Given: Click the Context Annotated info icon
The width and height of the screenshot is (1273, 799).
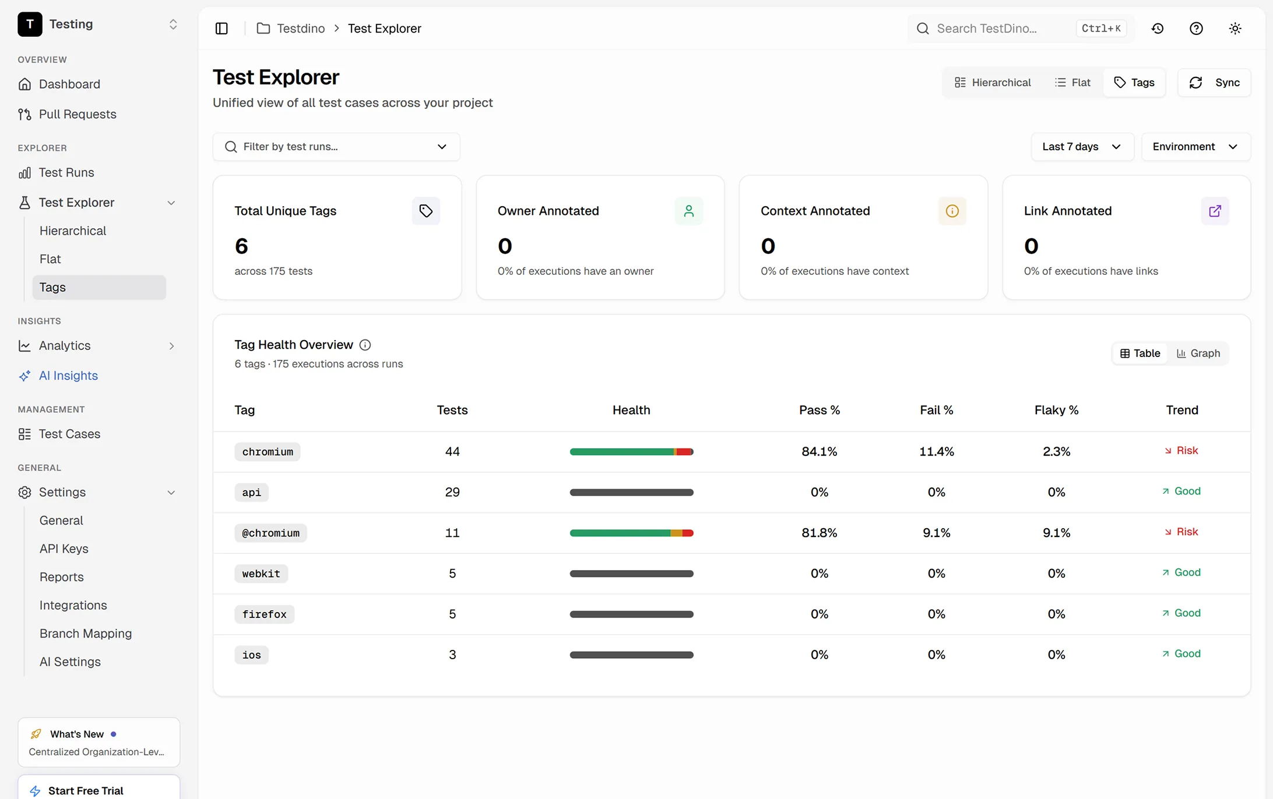Looking at the screenshot, I should point(952,211).
